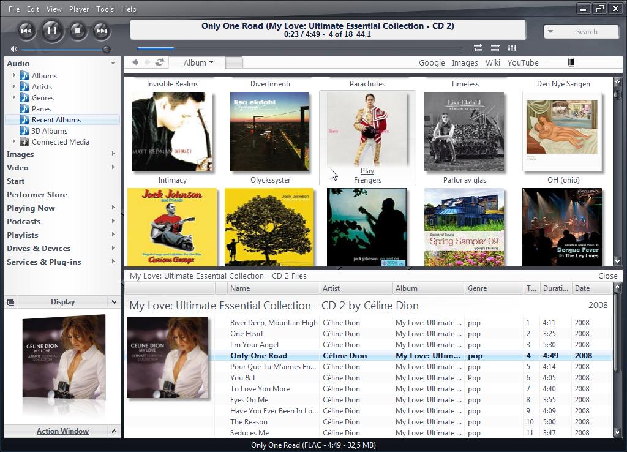Open the DSP equalizer icon

click(x=512, y=48)
